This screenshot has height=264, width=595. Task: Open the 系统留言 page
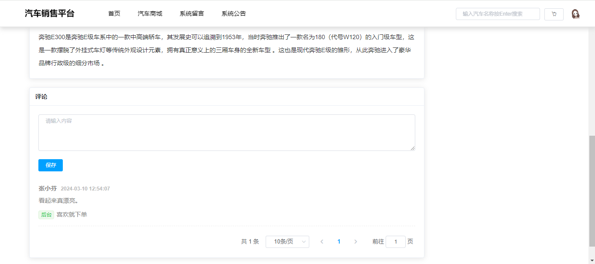point(191,13)
